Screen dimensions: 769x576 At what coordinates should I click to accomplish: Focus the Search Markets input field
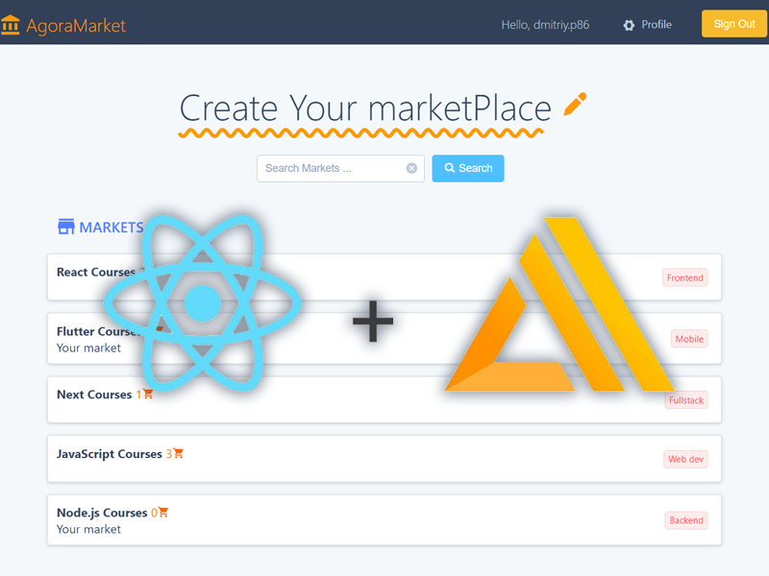[x=340, y=169]
